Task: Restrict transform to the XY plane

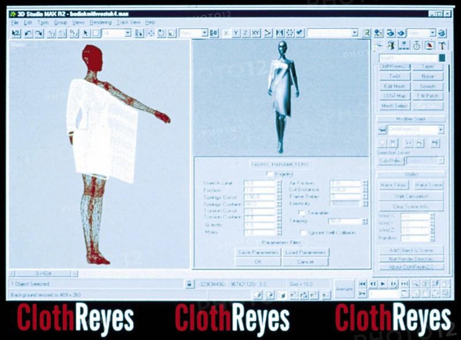Action: 255,33
